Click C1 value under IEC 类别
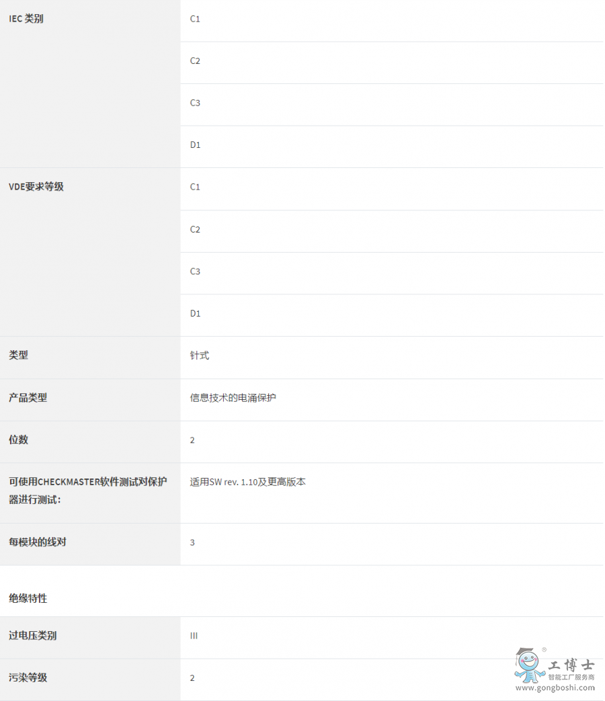Screen dimensions: 605x701 [195, 19]
